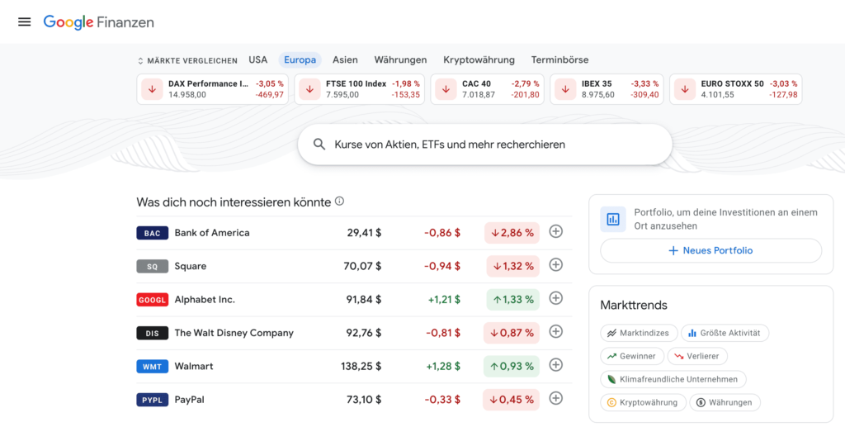
Task: Click the 2,86 % change badge
Action: pyautogui.click(x=512, y=233)
